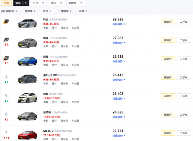
Task: Open the 秦PLUS DM-i car thumbnail
Action: tap(27, 79)
